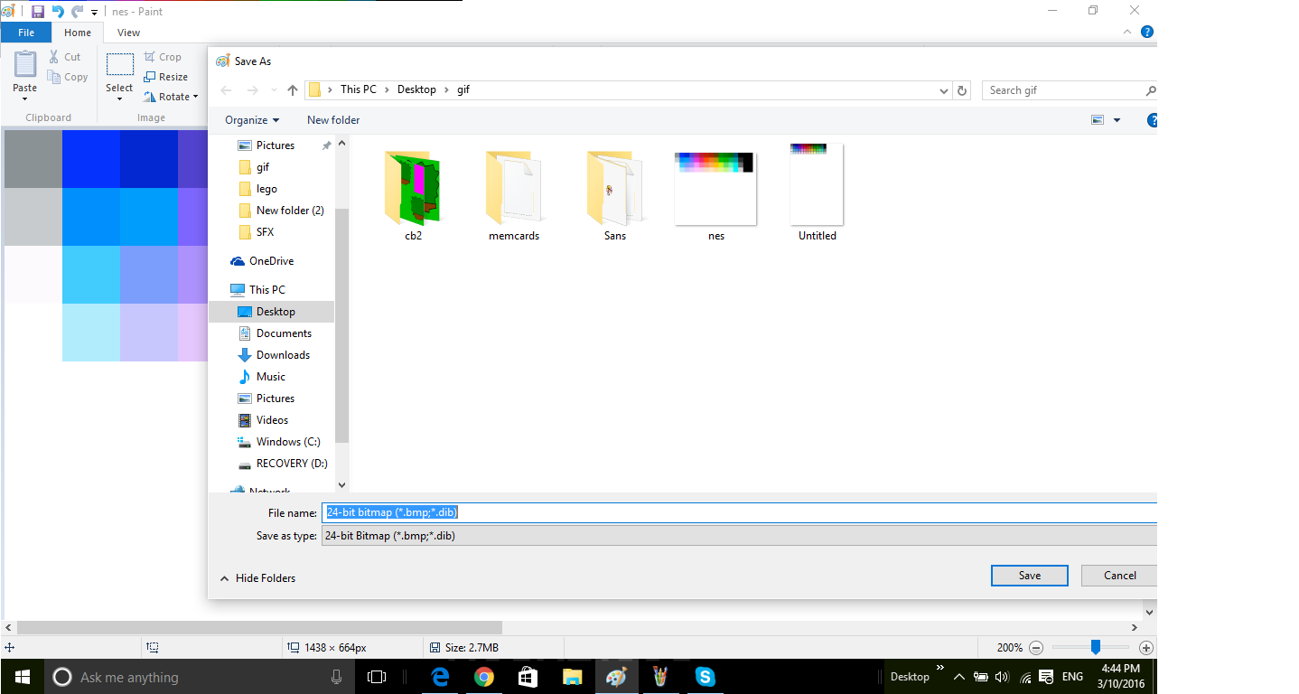Open Microsoft Edge from the taskbar
Screen dimensions: 1299x694
[441, 677]
